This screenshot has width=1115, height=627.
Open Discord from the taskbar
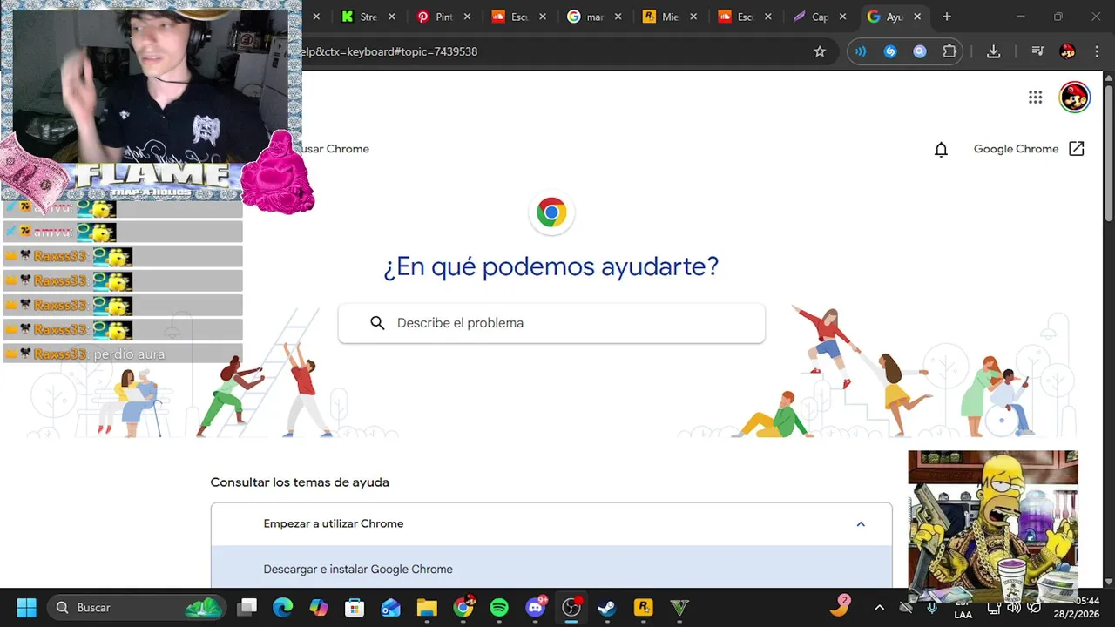[536, 607]
